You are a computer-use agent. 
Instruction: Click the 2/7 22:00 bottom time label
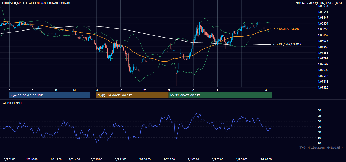(x=169, y=159)
